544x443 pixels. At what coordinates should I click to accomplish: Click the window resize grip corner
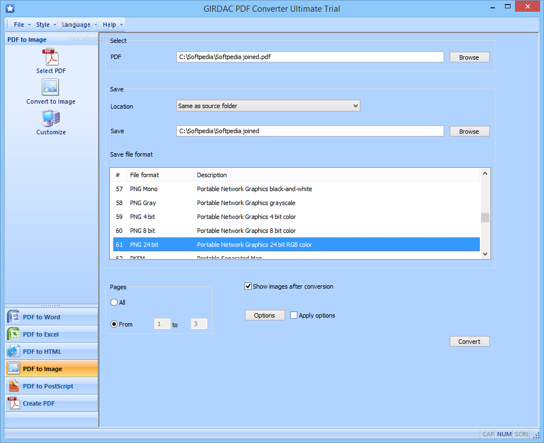(536, 435)
